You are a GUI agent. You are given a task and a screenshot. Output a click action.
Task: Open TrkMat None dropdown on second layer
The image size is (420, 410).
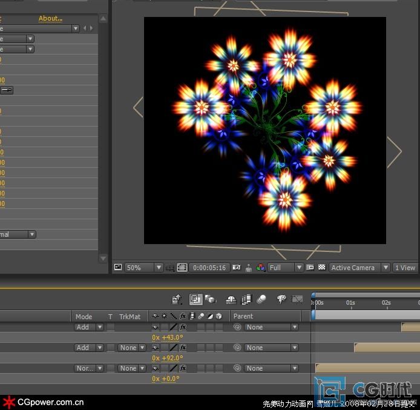click(131, 348)
